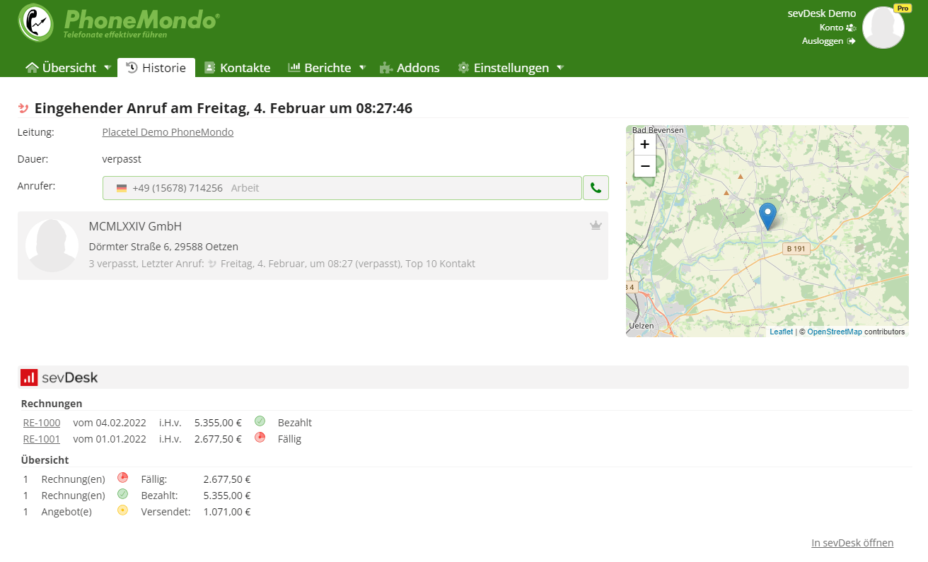Click the PhoneMondo logo icon

point(35,23)
